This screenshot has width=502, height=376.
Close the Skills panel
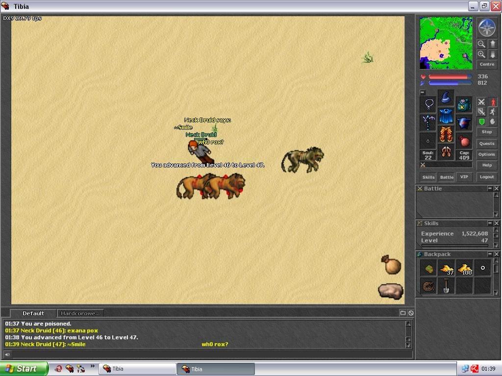pyautogui.click(x=496, y=223)
